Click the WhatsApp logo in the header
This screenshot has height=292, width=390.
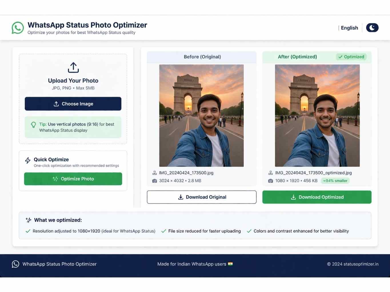click(18, 28)
